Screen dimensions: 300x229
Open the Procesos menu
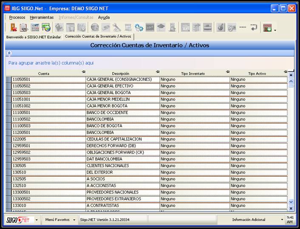click(x=17, y=17)
